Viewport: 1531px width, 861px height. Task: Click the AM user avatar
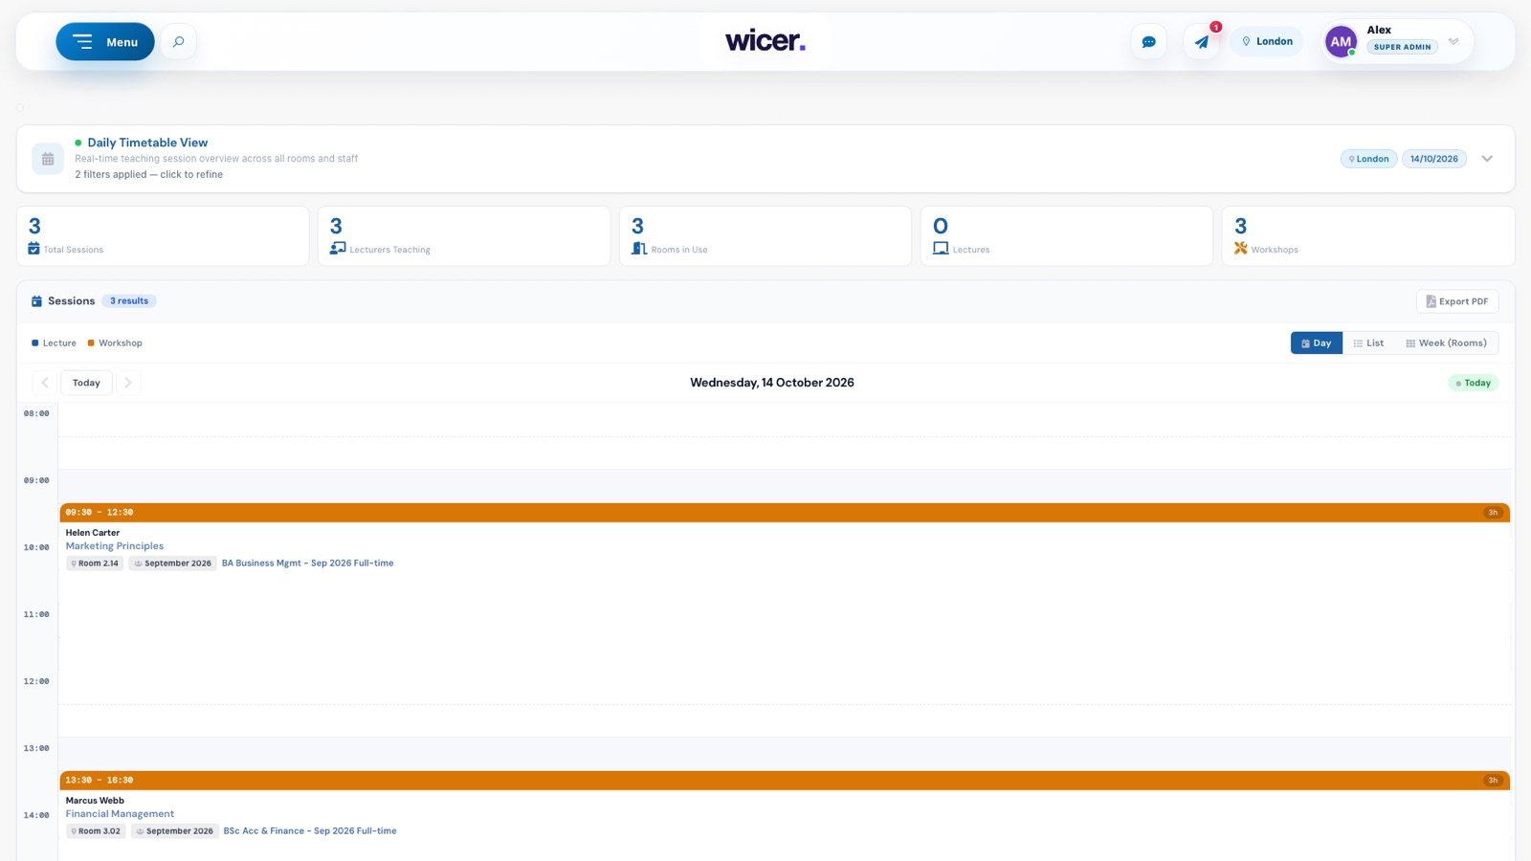tap(1341, 41)
